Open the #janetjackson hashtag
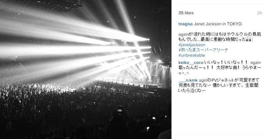The image size is (267, 139). [x=192, y=45]
